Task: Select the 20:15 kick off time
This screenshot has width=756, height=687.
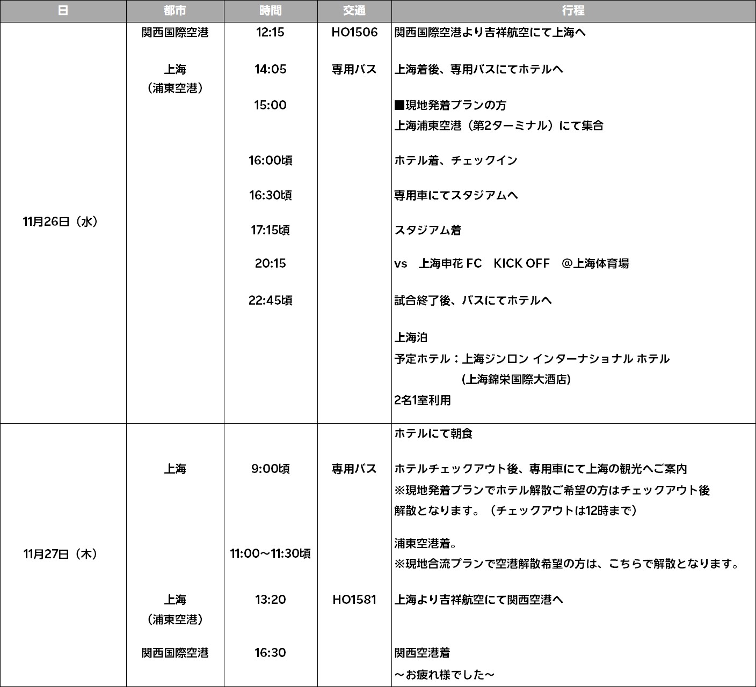Action: (x=270, y=263)
